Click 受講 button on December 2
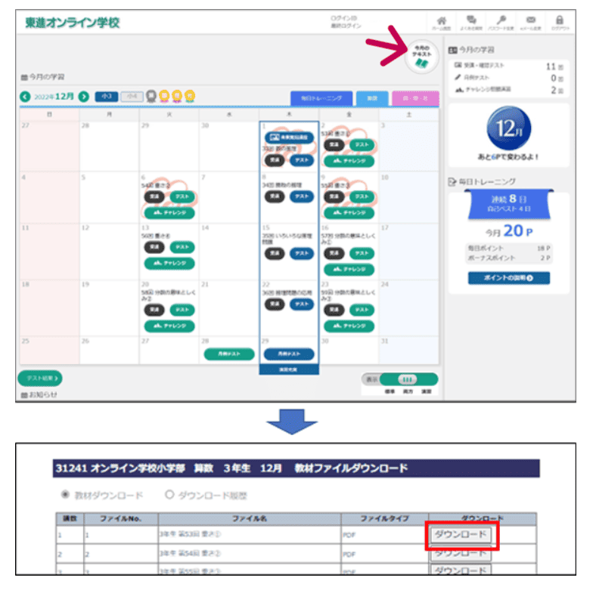Image resolution: width=593 pixels, height=590 pixels. point(334,145)
